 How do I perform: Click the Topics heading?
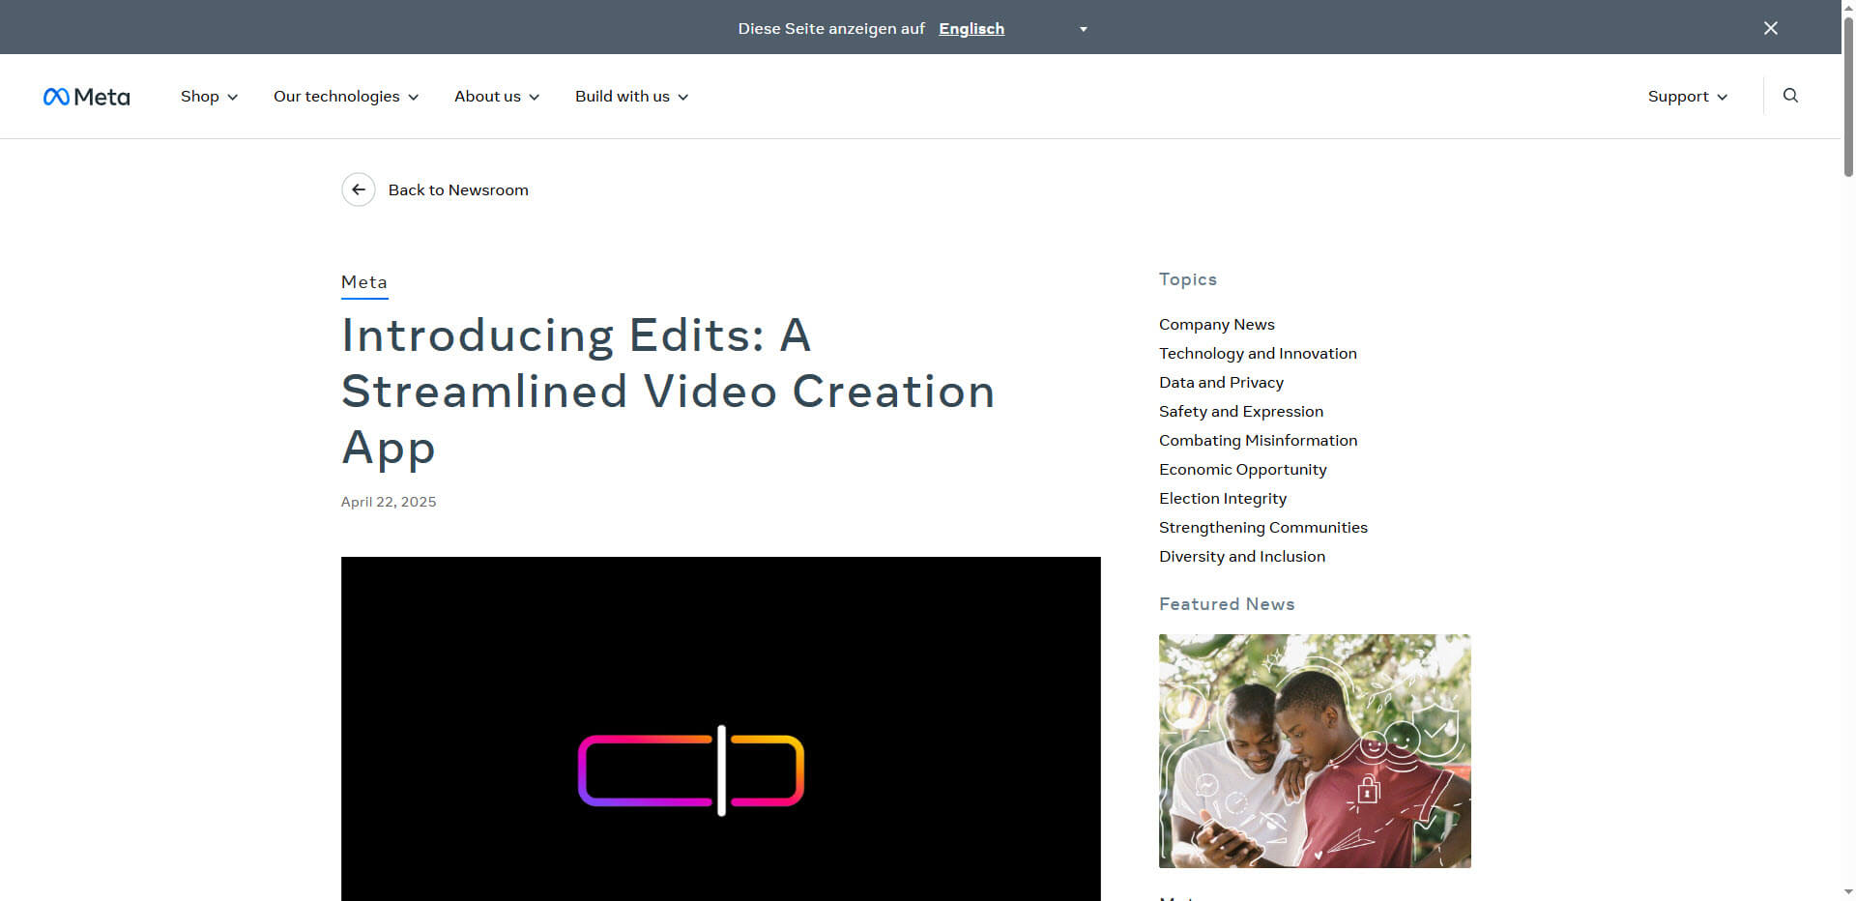click(x=1188, y=279)
